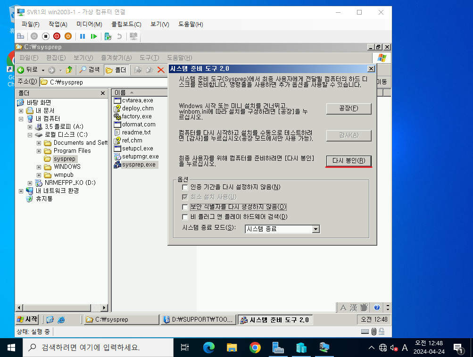The width and height of the screenshot is (473, 357).
Task: Open Google Chrome from Windows taskbar
Action: coord(255,348)
